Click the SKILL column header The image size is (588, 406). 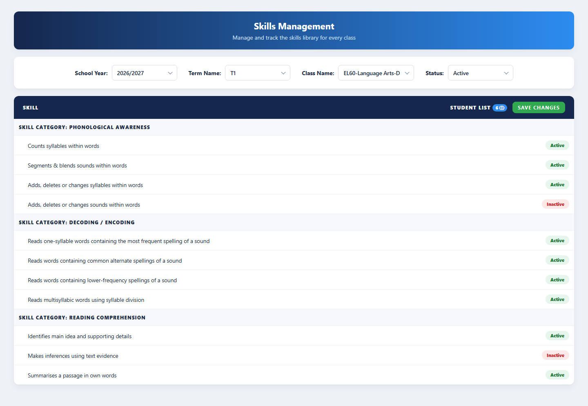pyautogui.click(x=31, y=108)
